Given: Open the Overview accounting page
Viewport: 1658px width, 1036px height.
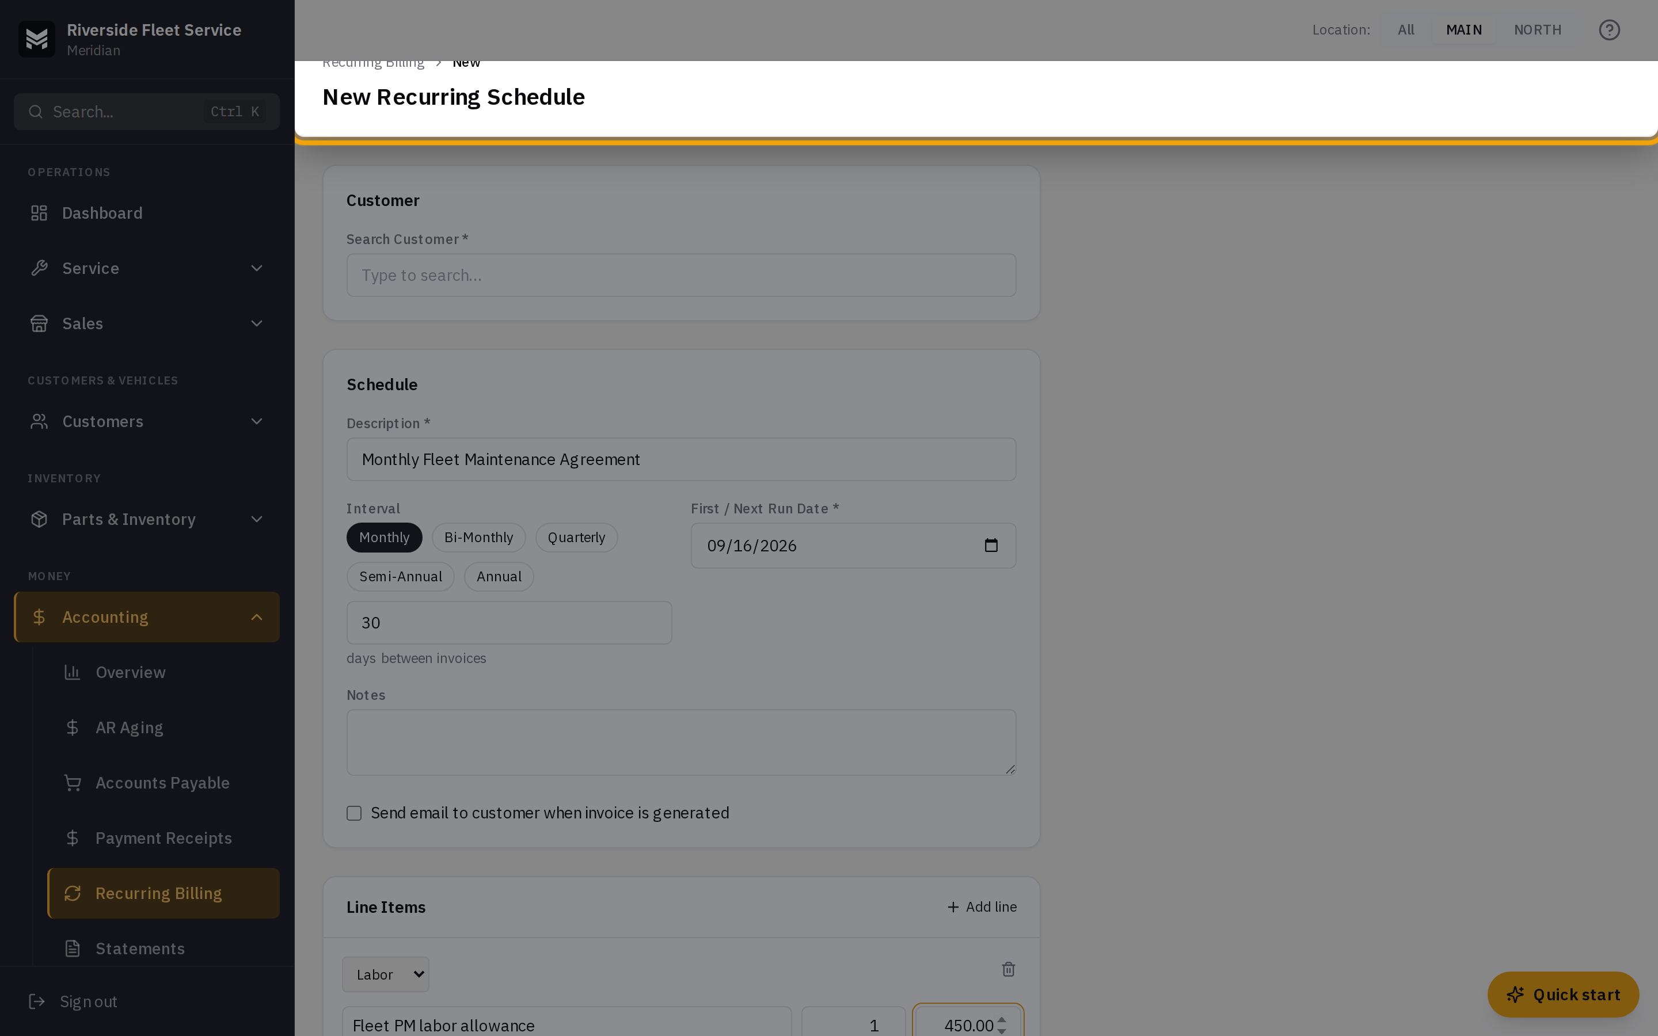Looking at the screenshot, I should click(x=163, y=672).
